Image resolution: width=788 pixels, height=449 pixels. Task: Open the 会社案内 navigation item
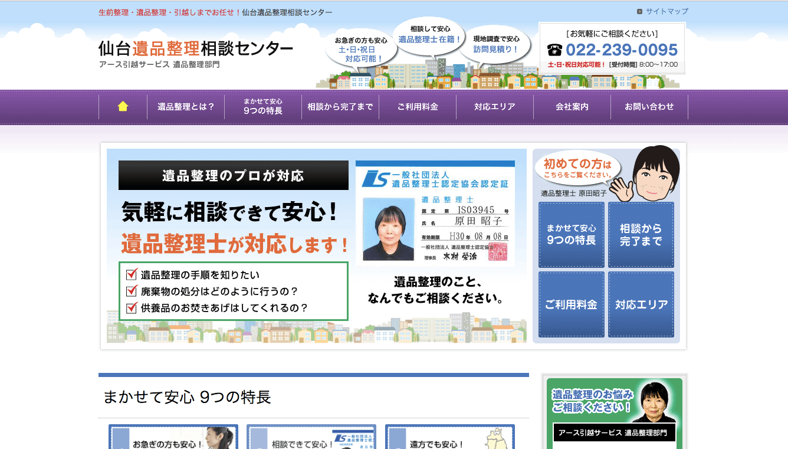(572, 107)
